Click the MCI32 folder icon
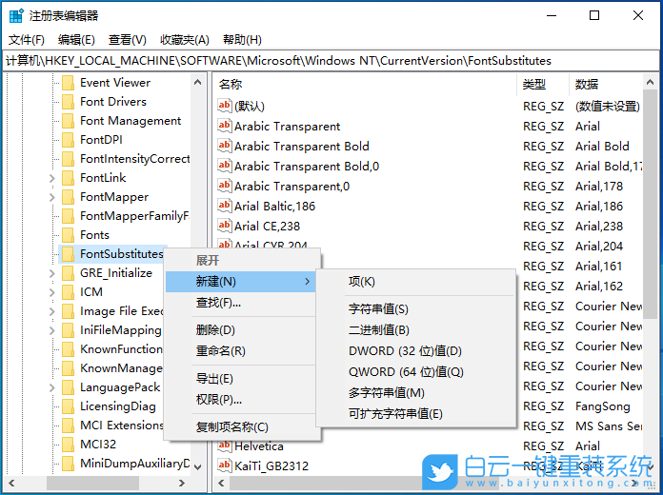The width and height of the screenshot is (663, 495). 68,445
